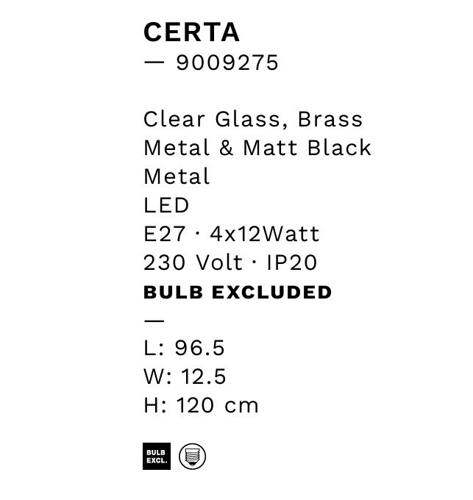Screen dimensions: 473x500
Task: Select the CERTA product title
Action: (x=192, y=32)
